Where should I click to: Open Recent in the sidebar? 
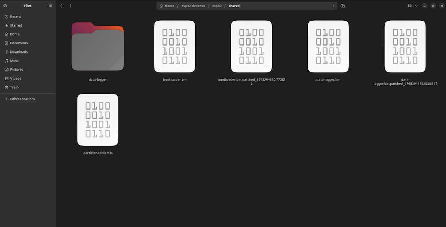click(28, 17)
